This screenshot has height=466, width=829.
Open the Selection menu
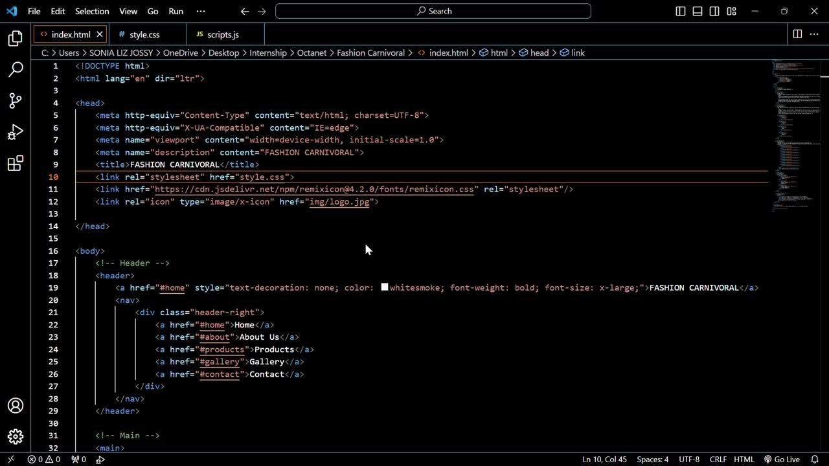tap(92, 11)
